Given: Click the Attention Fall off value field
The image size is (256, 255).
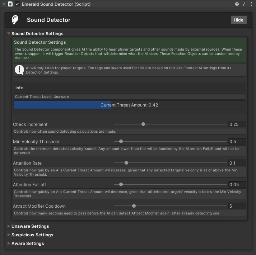Looking at the screenshot, I should pos(237,185).
